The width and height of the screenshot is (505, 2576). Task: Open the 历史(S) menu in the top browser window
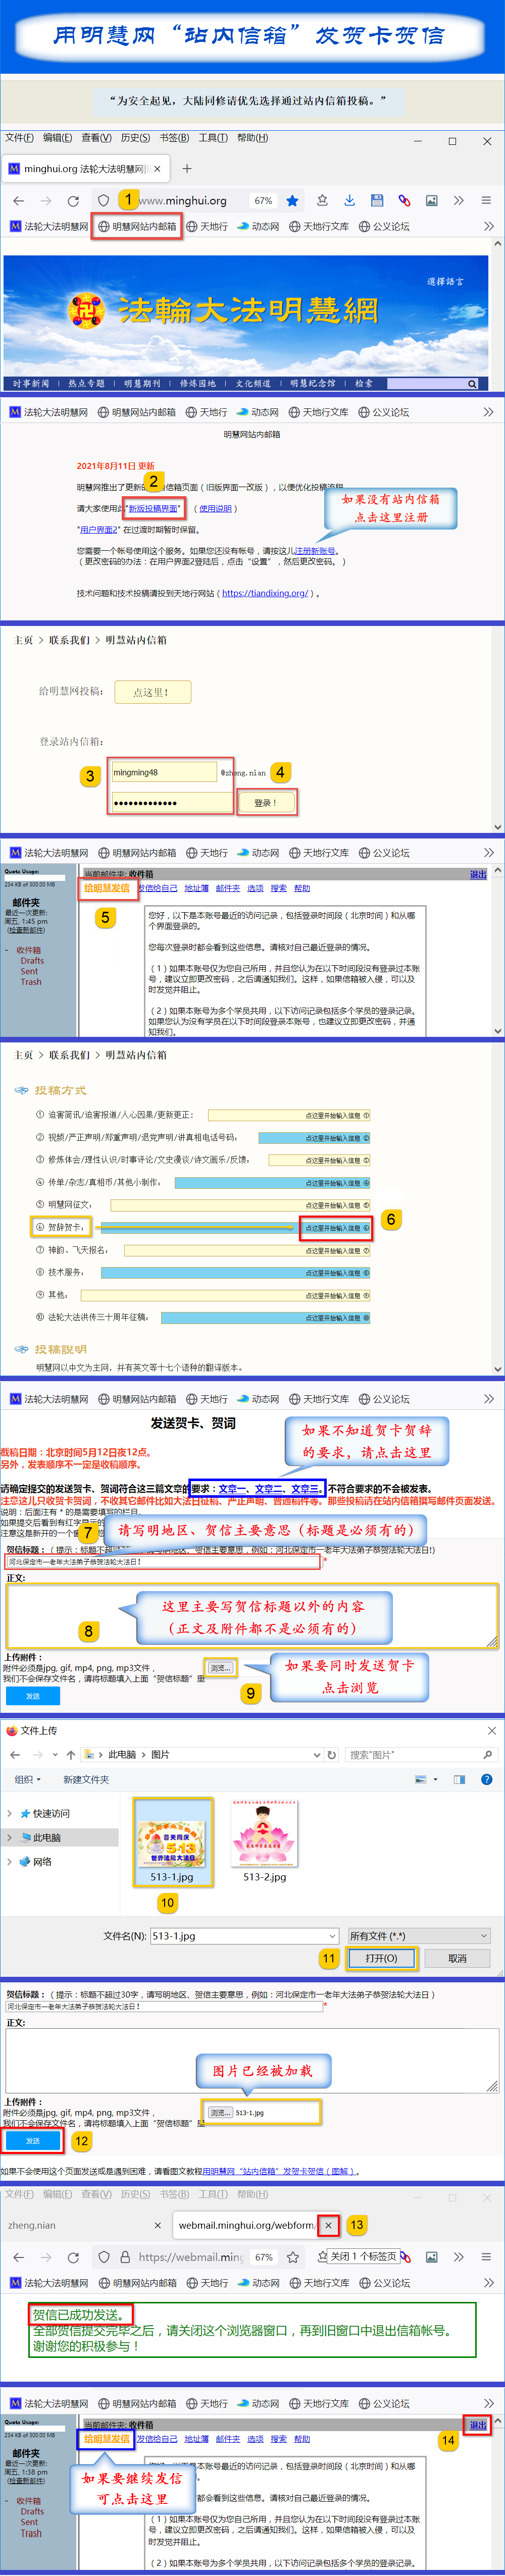pos(135,138)
